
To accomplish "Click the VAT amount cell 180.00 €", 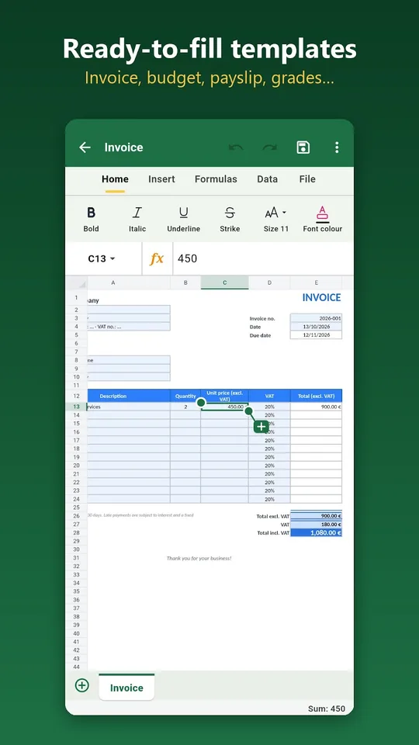I will [x=317, y=525].
